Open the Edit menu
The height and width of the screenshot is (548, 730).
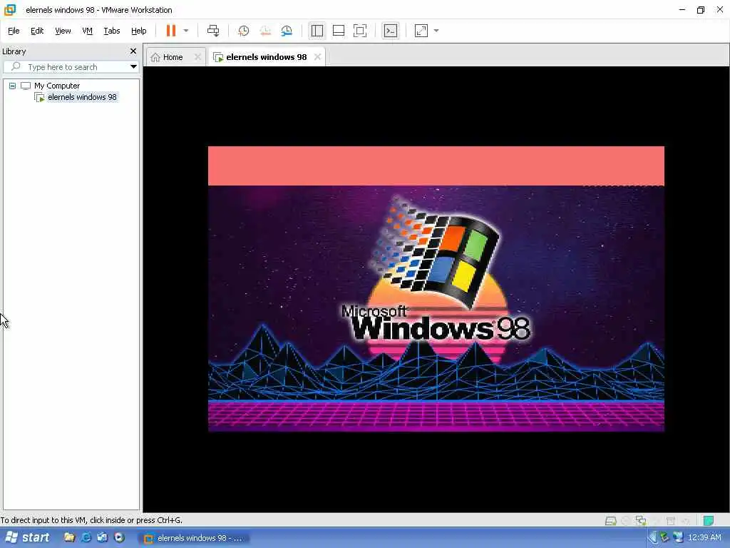pos(37,31)
